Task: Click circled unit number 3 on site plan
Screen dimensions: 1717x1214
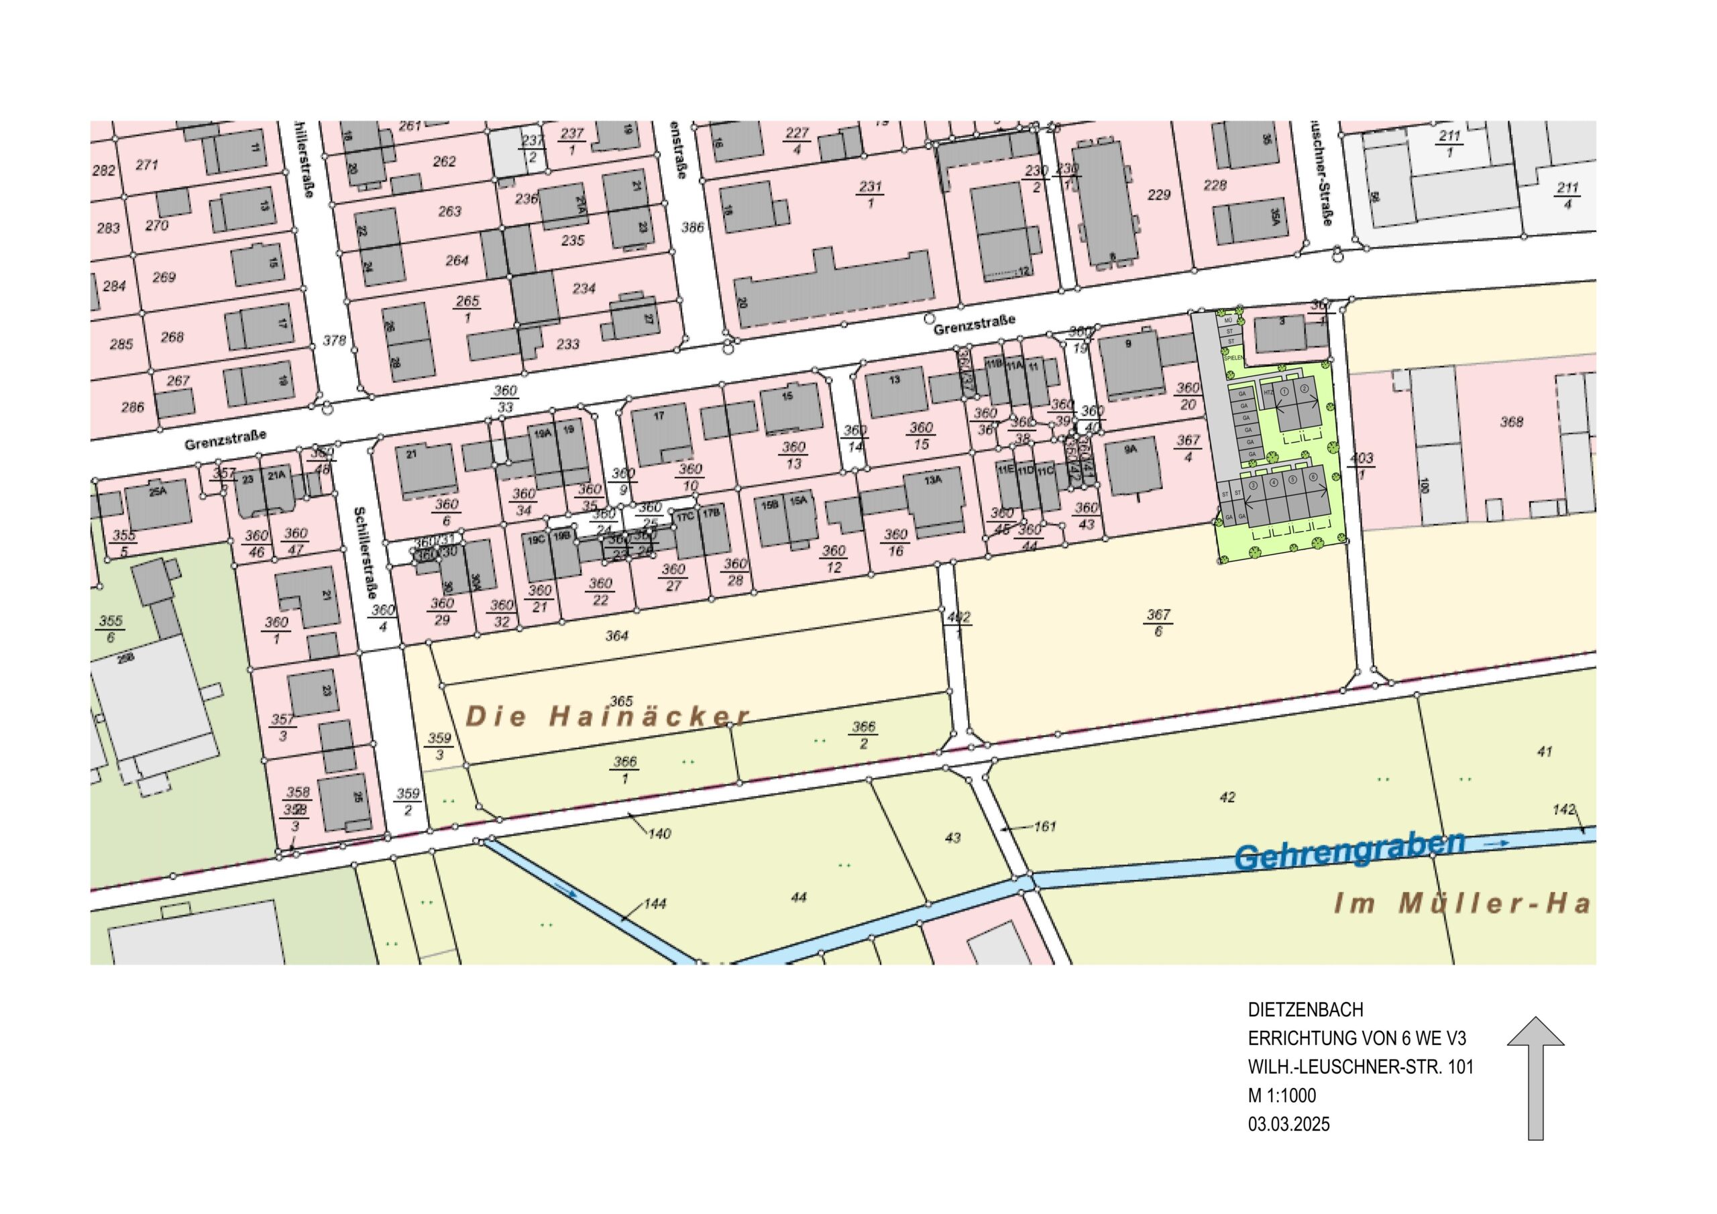Action: [x=1254, y=486]
